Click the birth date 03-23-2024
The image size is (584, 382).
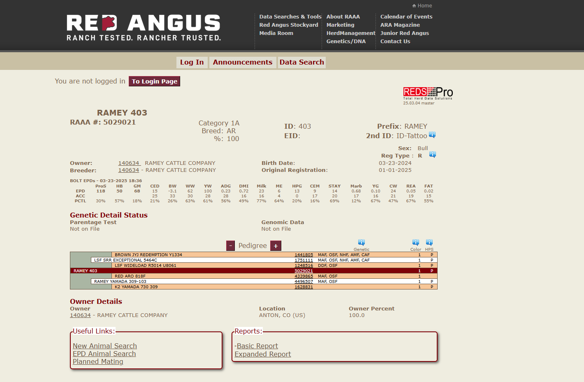click(395, 163)
